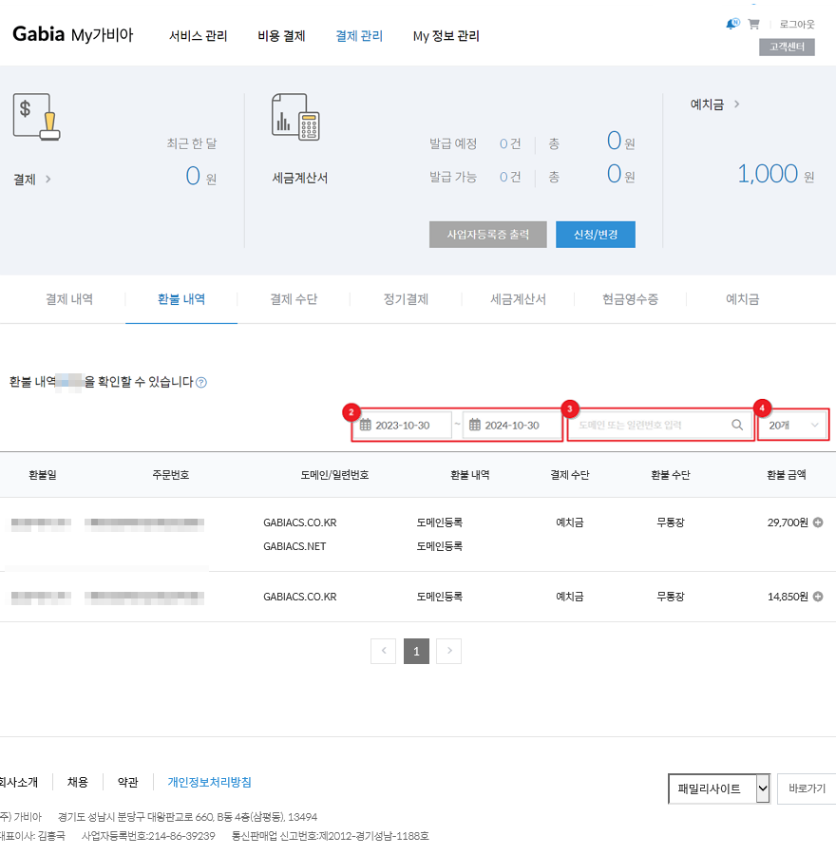Click the 발급 가능 count 0 건
The height and width of the screenshot is (855, 836).
(510, 178)
